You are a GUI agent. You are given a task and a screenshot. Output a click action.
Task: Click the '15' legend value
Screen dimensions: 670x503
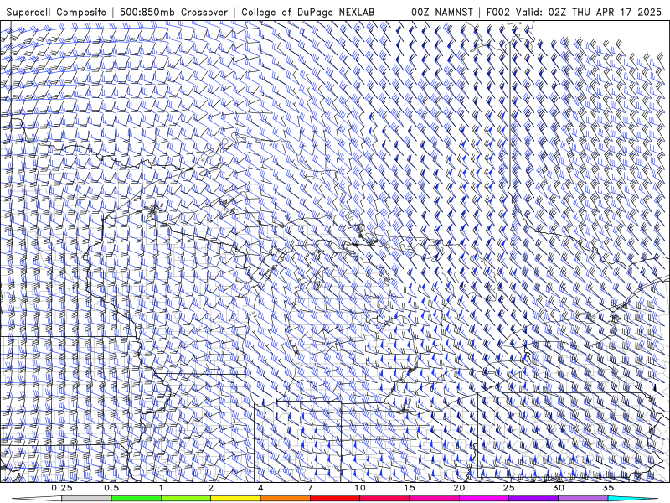point(410,488)
